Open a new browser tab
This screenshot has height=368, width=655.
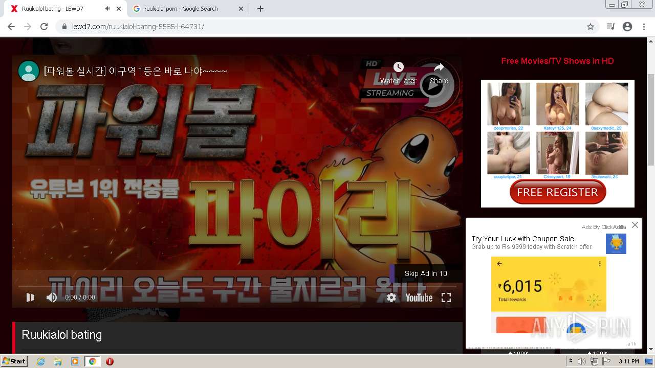tap(260, 9)
